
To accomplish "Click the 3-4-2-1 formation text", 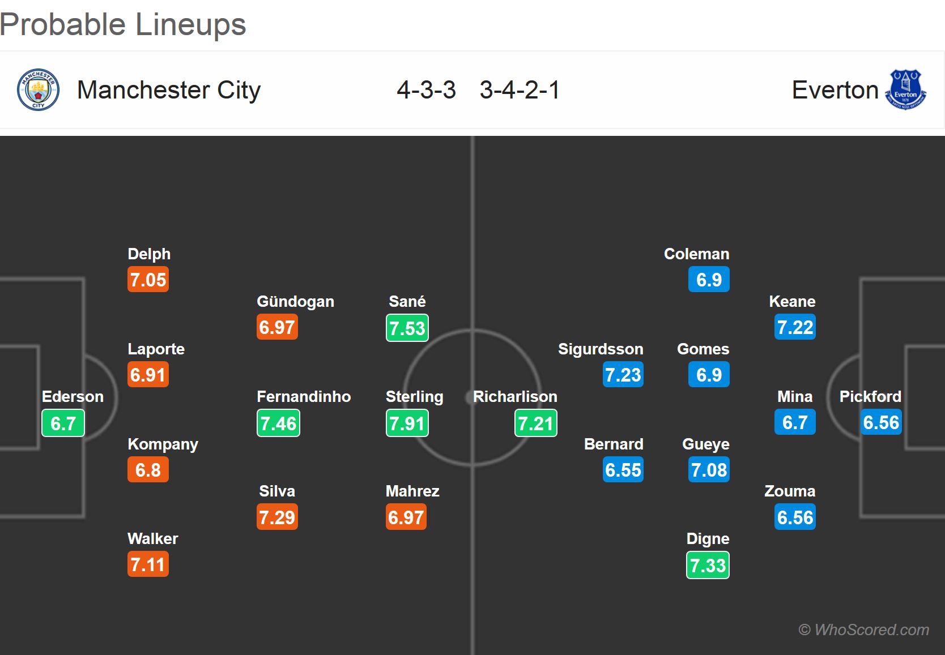I will pyautogui.click(x=520, y=90).
